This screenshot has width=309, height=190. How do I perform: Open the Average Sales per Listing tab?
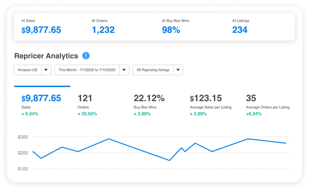pyautogui.click(x=210, y=105)
